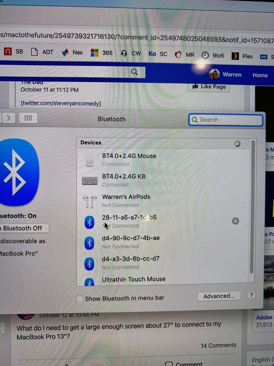Select device d4-90-9c-d7-4b-ae
Screen dimensions: 274x366
163,242
